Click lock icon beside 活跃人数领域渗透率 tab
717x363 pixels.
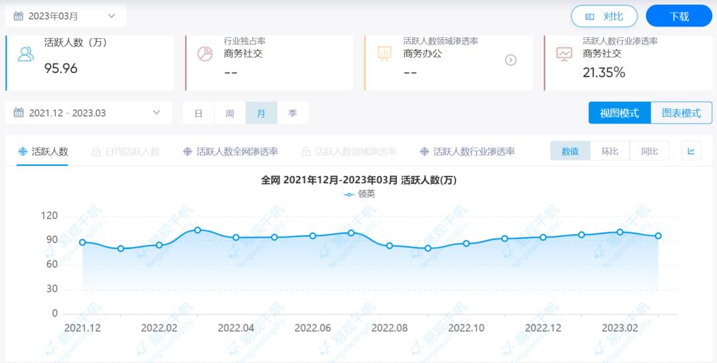[306, 152]
